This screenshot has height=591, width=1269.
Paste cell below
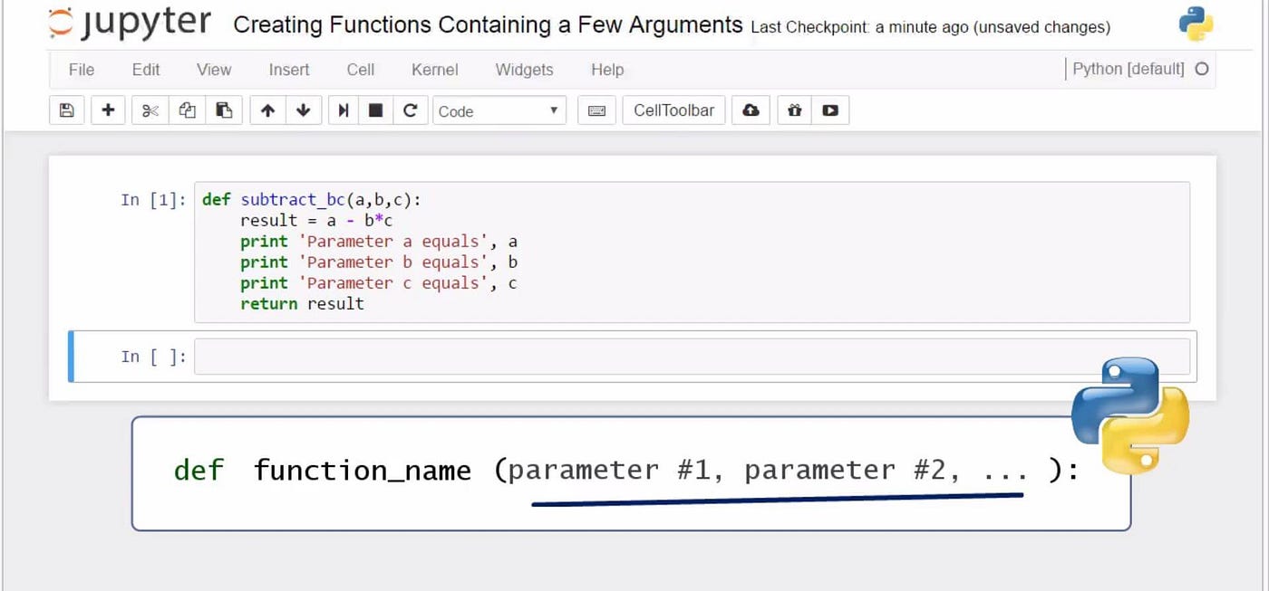pos(225,110)
